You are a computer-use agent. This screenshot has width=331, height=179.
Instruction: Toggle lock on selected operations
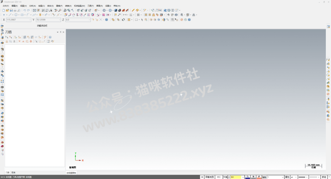(x=7, y=41)
